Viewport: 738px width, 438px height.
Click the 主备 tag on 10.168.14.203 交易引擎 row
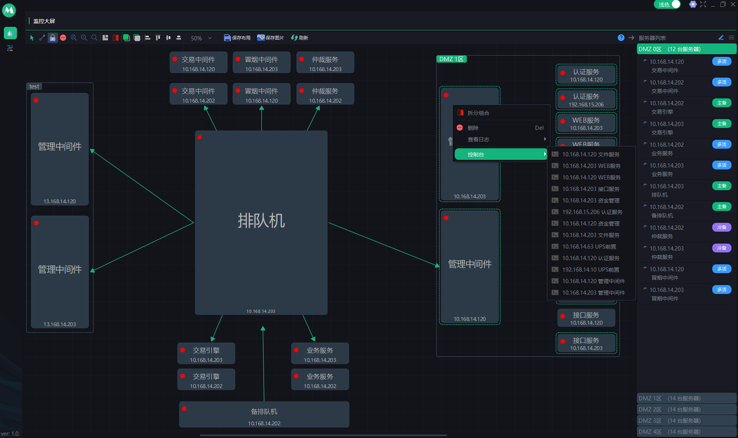click(x=721, y=124)
